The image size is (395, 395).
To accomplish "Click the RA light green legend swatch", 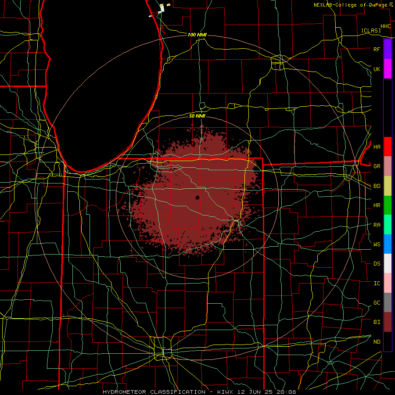I will tap(388, 225).
